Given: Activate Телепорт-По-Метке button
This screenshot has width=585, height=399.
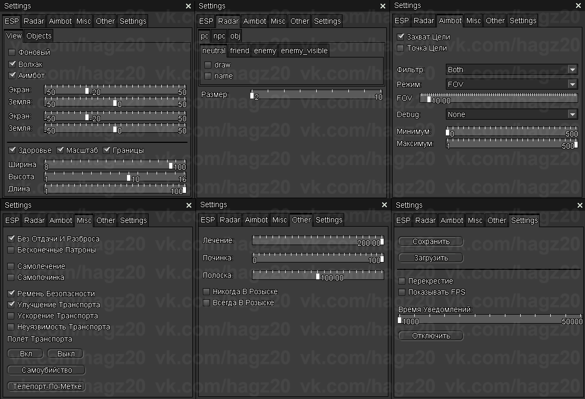Looking at the screenshot, I should coord(46,387).
